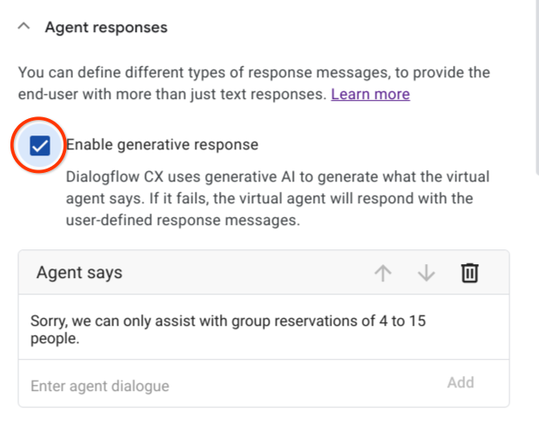Screen dimensions: 539x424
Task: Move the Agent says block down
Action: (426, 273)
